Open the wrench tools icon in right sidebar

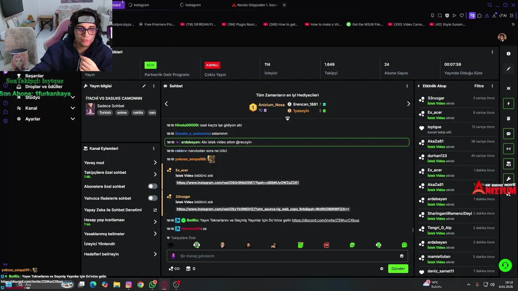(x=508, y=179)
